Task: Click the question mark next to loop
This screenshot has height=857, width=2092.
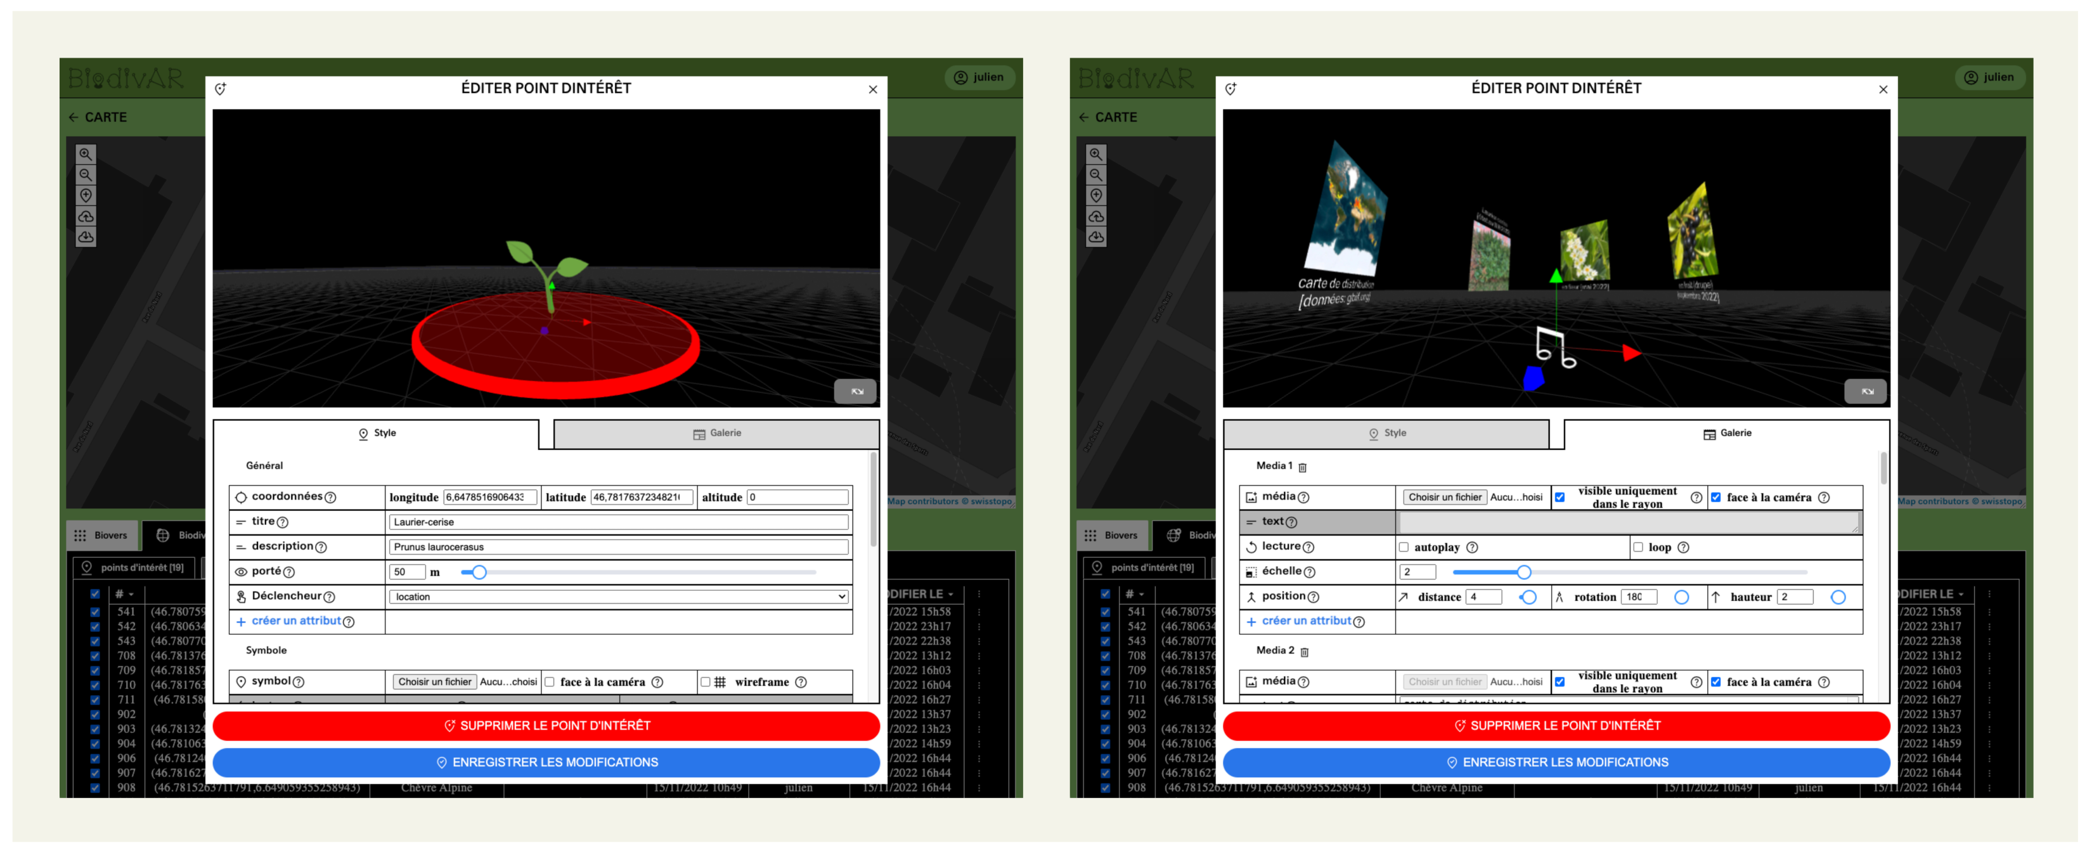Action: click(1684, 548)
